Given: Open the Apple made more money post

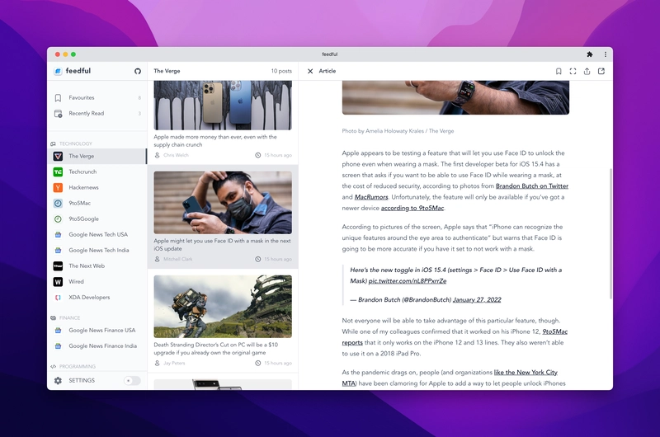Looking at the screenshot, I should point(223,120).
